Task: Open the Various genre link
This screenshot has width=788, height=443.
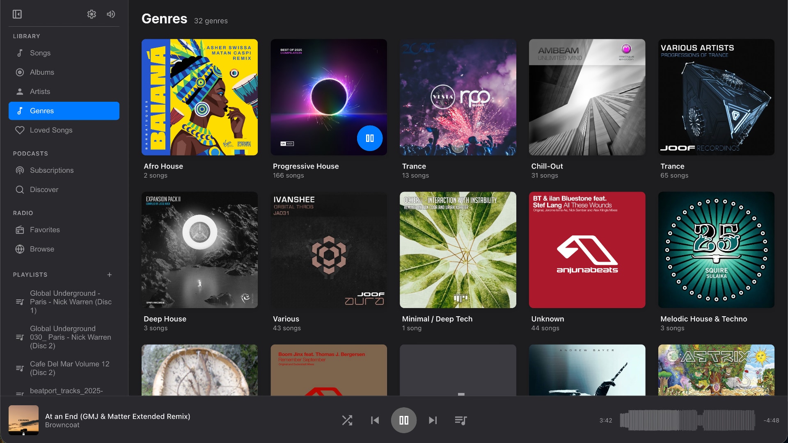Action: pyautogui.click(x=286, y=319)
